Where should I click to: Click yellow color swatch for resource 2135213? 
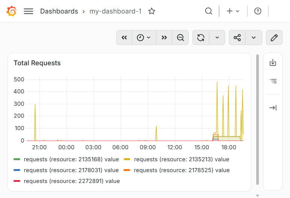(x=127, y=159)
